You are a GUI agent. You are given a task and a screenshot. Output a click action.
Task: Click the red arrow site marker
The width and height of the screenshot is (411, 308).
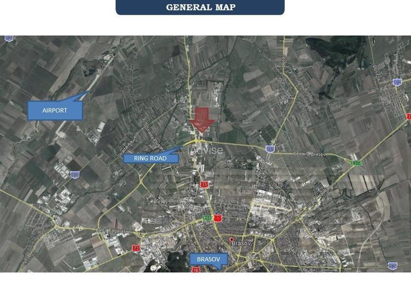201,120
